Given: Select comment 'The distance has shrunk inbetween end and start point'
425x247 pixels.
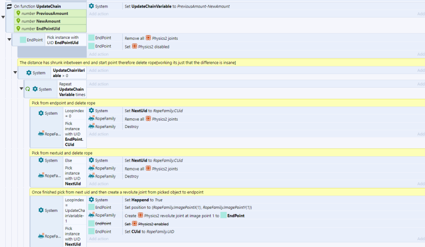Looking at the screenshot, I should tap(128, 63).
